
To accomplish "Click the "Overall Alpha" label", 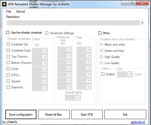I will point(73,92).
